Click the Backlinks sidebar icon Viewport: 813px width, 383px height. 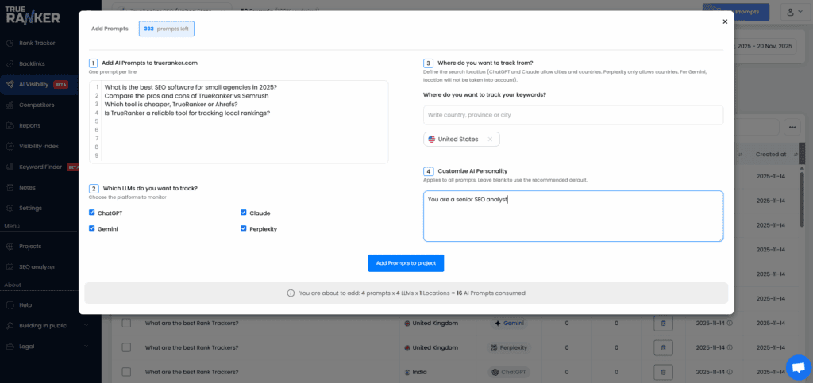click(8, 63)
